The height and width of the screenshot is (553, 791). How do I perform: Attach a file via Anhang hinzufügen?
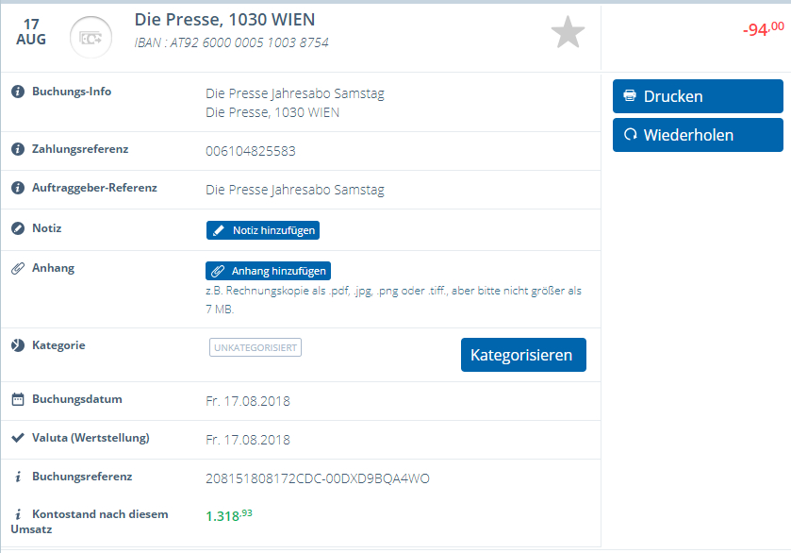pyautogui.click(x=268, y=271)
